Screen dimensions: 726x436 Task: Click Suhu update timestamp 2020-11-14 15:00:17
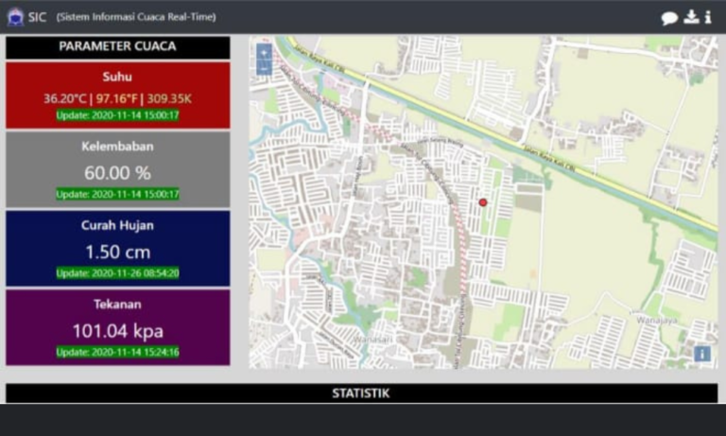(117, 115)
